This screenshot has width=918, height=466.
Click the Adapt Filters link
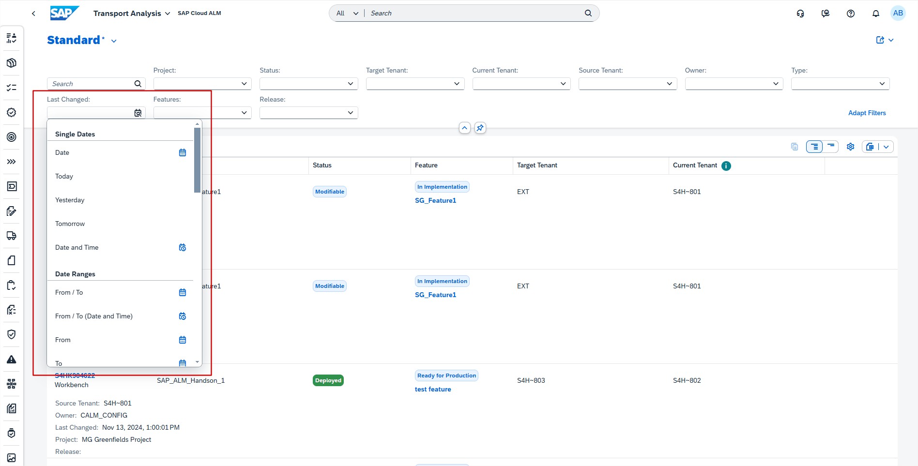867,113
